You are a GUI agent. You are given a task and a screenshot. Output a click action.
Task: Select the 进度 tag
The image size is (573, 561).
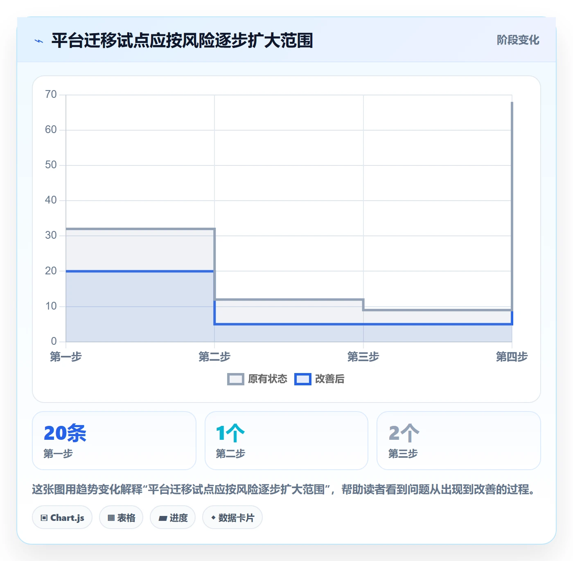click(173, 518)
